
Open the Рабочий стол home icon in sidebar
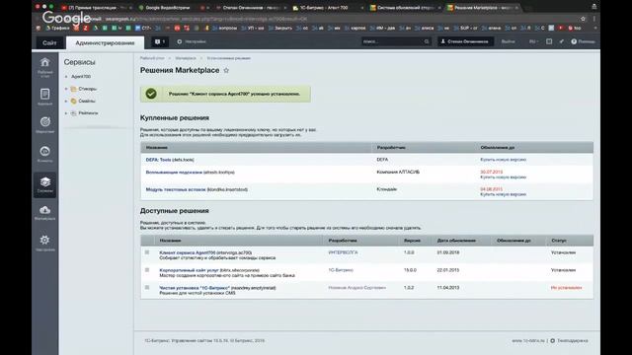pyautogui.click(x=44, y=63)
